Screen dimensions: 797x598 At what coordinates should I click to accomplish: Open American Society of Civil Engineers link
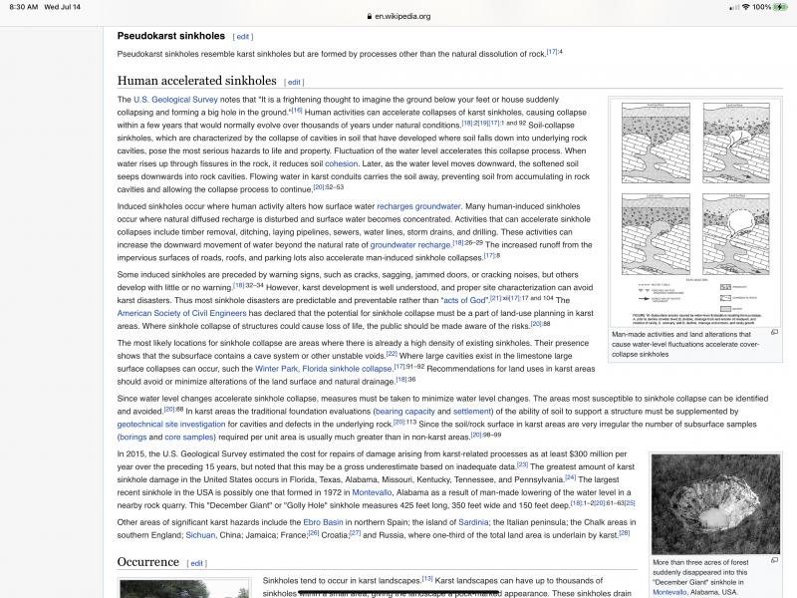181,313
